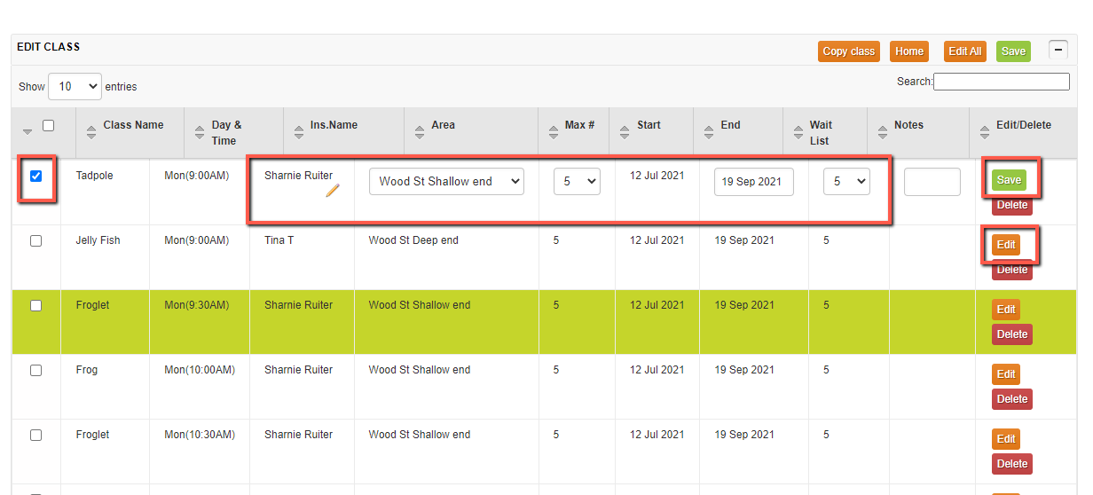Image resolution: width=1093 pixels, height=495 pixels.
Task: Click the Search input field
Action: click(1002, 82)
